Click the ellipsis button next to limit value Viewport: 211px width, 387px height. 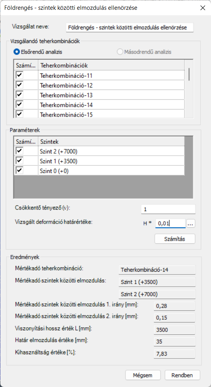click(191, 224)
